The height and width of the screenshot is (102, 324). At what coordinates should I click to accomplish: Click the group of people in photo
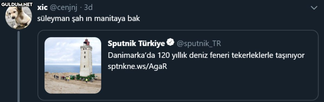pos(61,78)
